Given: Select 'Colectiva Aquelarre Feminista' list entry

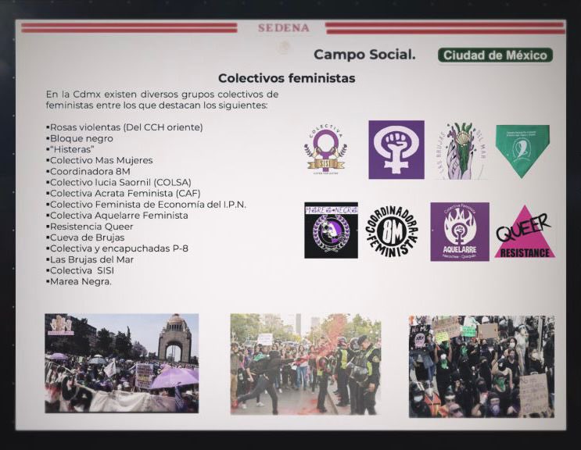Looking at the screenshot, I should coord(117,216).
